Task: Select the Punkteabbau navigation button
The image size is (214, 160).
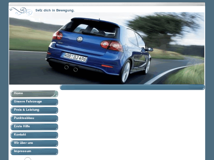Action: (x=34, y=119)
